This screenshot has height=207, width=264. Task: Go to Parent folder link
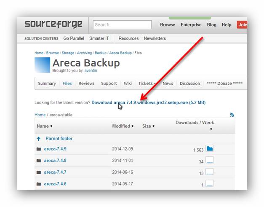pyautogui.click(x=59, y=138)
